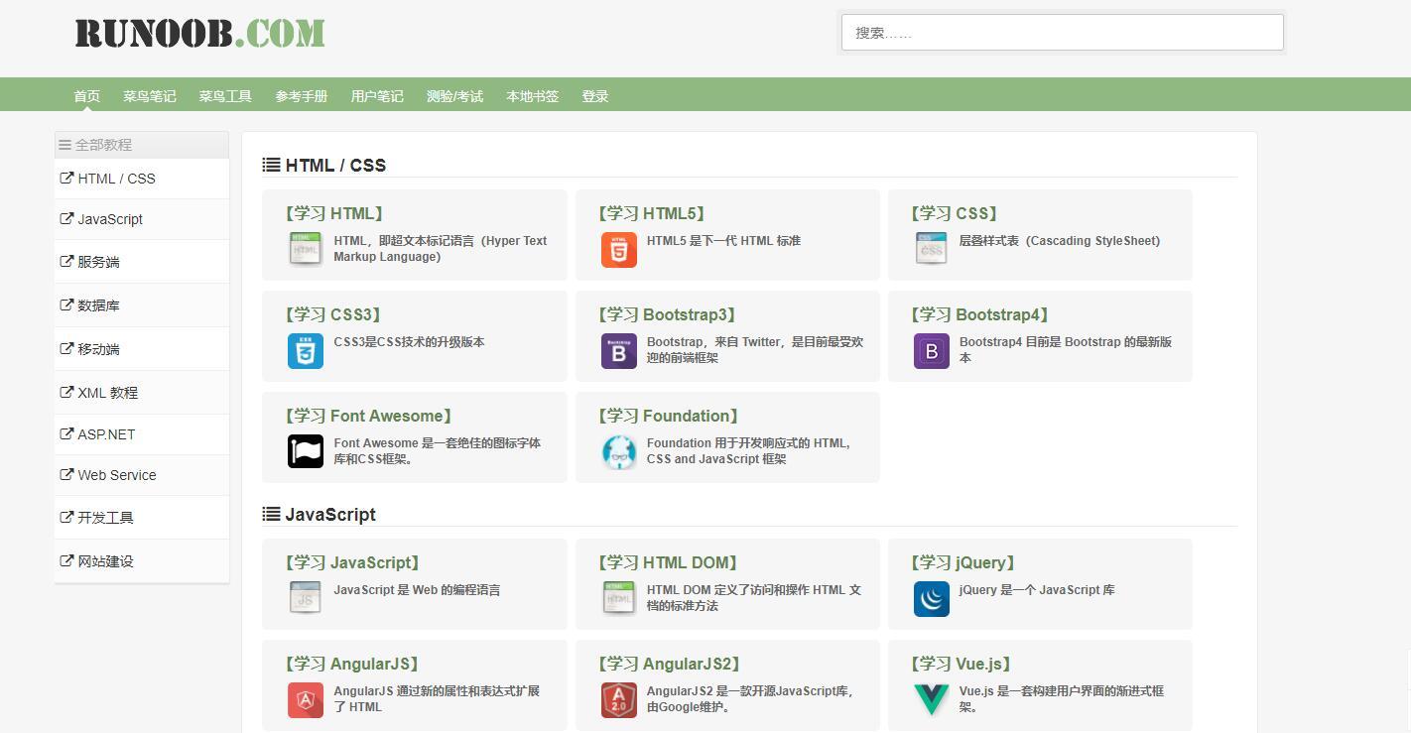1411x733 pixels.
Task: Click the JavaScript JS icon
Action: pyautogui.click(x=306, y=598)
